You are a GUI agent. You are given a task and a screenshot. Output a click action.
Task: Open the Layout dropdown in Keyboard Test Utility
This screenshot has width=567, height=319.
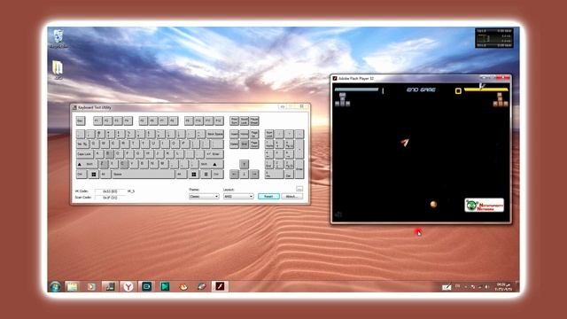click(x=238, y=197)
